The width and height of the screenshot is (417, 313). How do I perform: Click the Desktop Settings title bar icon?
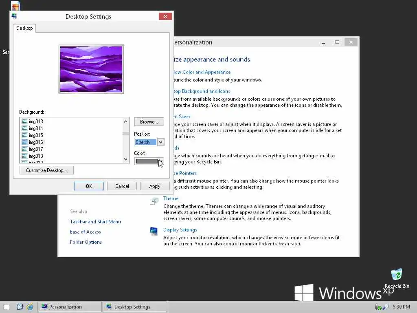[14, 16]
